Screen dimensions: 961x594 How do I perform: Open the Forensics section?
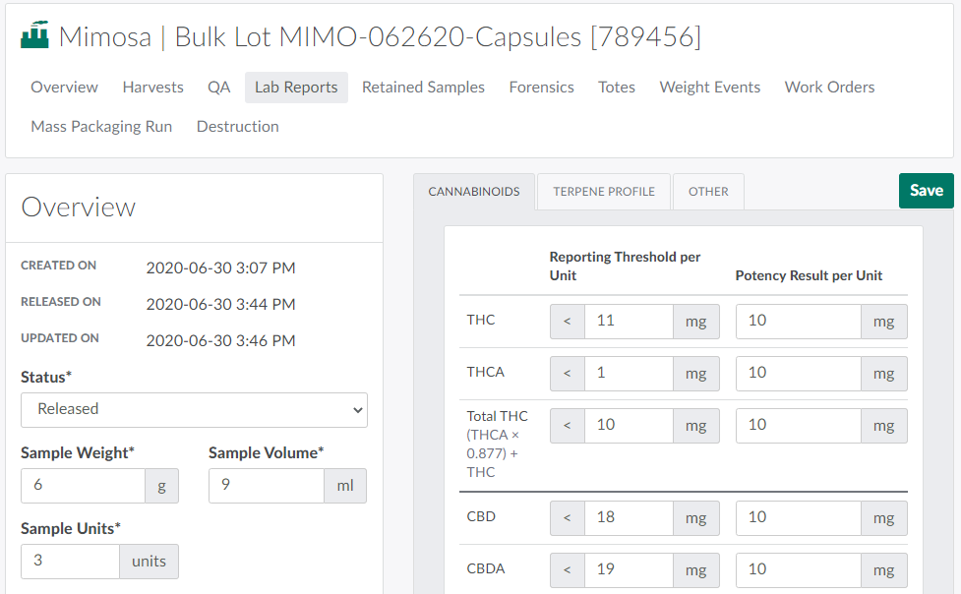pyautogui.click(x=541, y=88)
